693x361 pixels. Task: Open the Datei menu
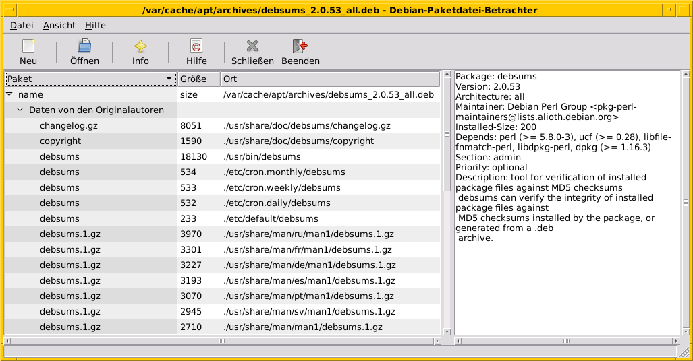[22, 25]
